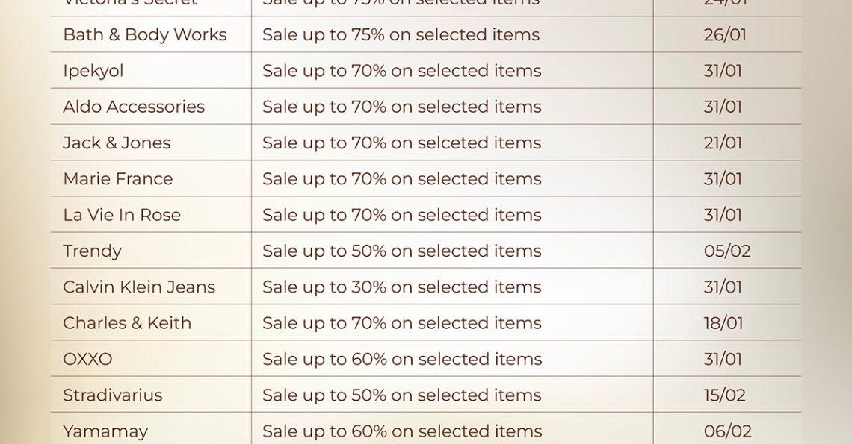This screenshot has width=852, height=444.
Task: Select Calvin Klein Jeans brand cell
Action: point(139,287)
